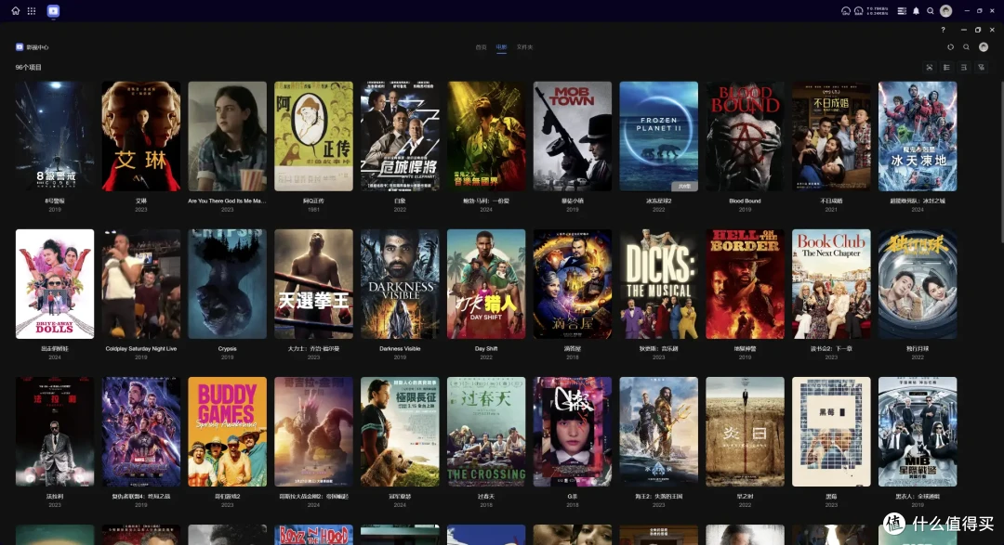Check the CPU usage gauge icon
The image size is (1004, 545).
[846, 11]
